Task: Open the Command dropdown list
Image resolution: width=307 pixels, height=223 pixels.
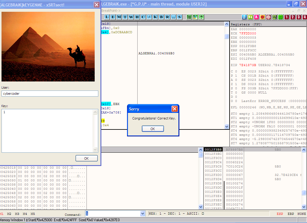Action: click(x=143, y=214)
